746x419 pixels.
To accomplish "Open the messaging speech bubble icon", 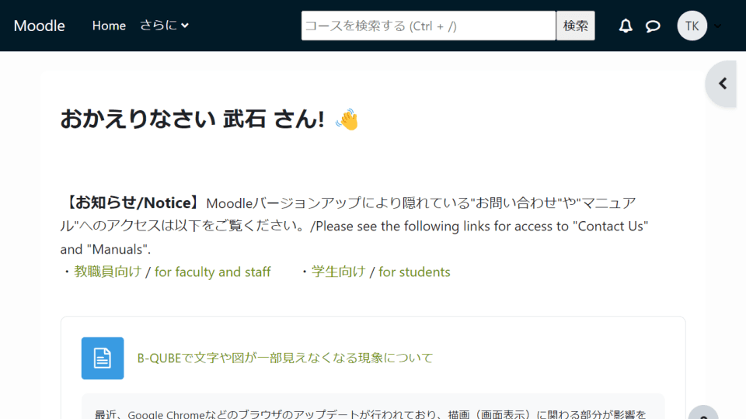I will [x=653, y=26].
